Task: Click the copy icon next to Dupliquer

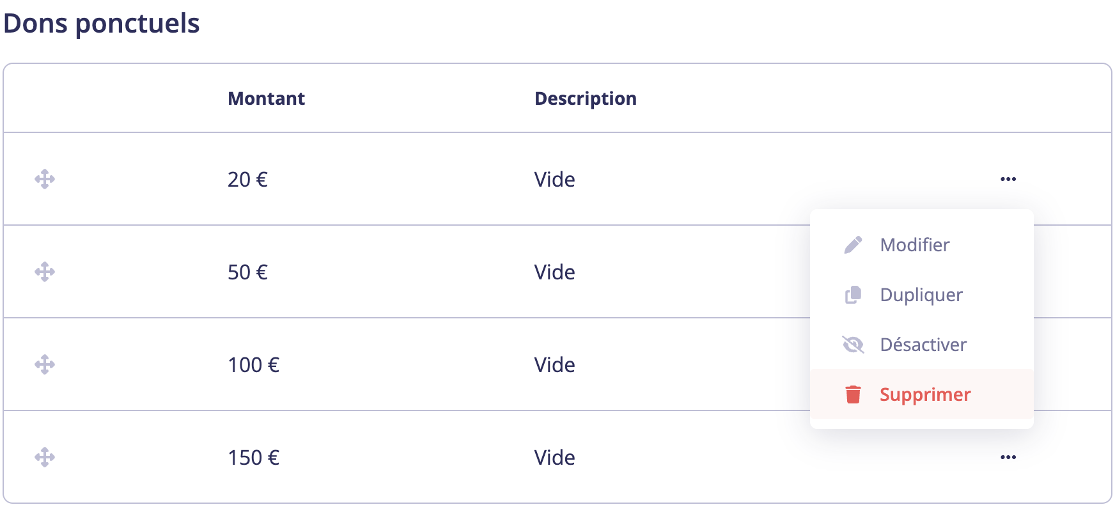Action: pos(853,295)
